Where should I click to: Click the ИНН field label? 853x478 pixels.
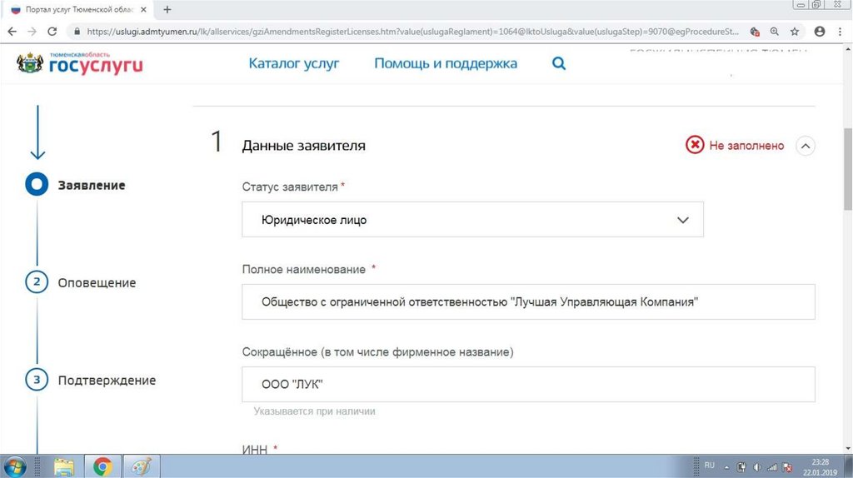coord(255,449)
